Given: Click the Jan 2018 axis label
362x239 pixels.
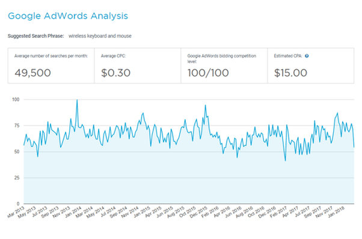Looking at the screenshot, I should pyautogui.click(x=336, y=211).
